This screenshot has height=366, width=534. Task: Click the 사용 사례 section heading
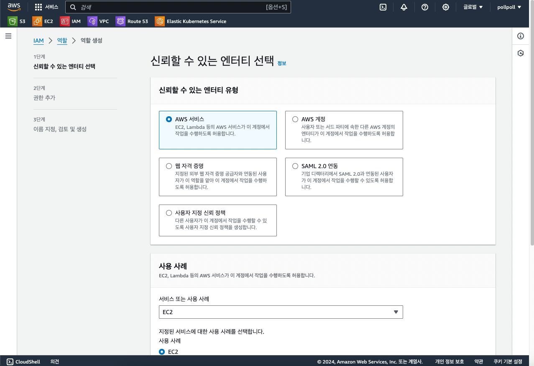[x=173, y=266]
